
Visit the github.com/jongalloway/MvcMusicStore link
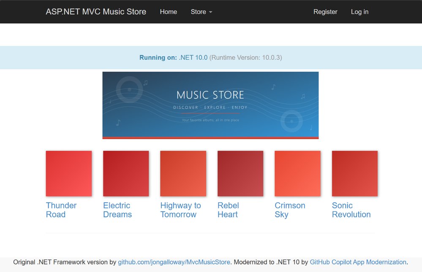pos(174,262)
